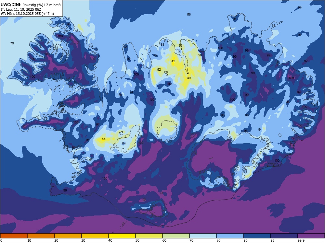Click the humidity value 58 on the map
Viewport: 325px width, 243px height.
coord(200,55)
